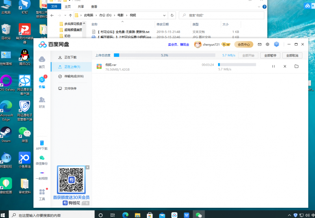Switch to 正在下载 downloading tab
This screenshot has width=315, height=218.
(70, 57)
